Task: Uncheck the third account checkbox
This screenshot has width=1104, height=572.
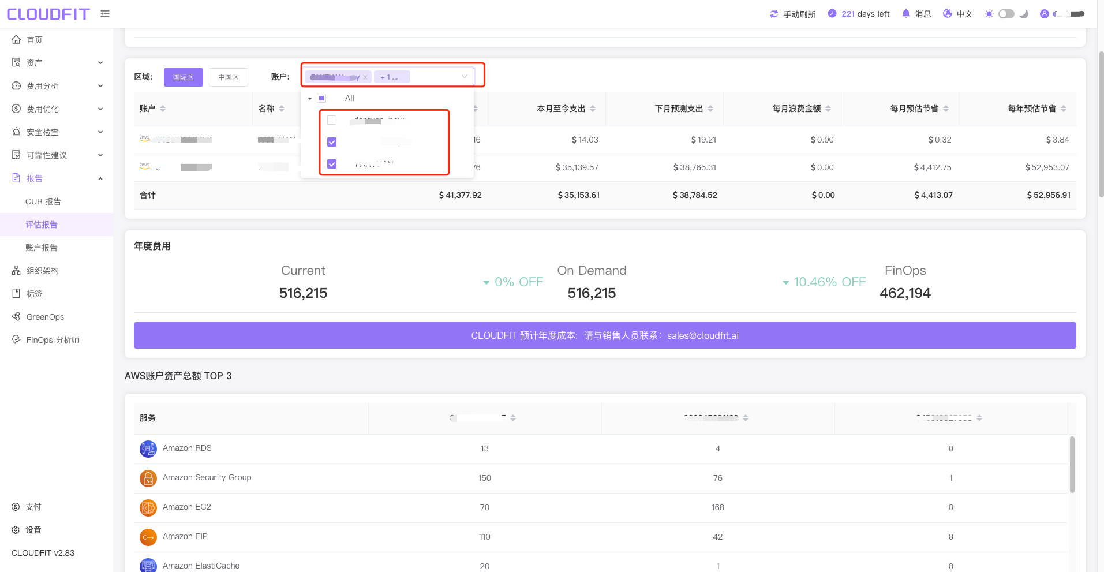Action: point(332,164)
